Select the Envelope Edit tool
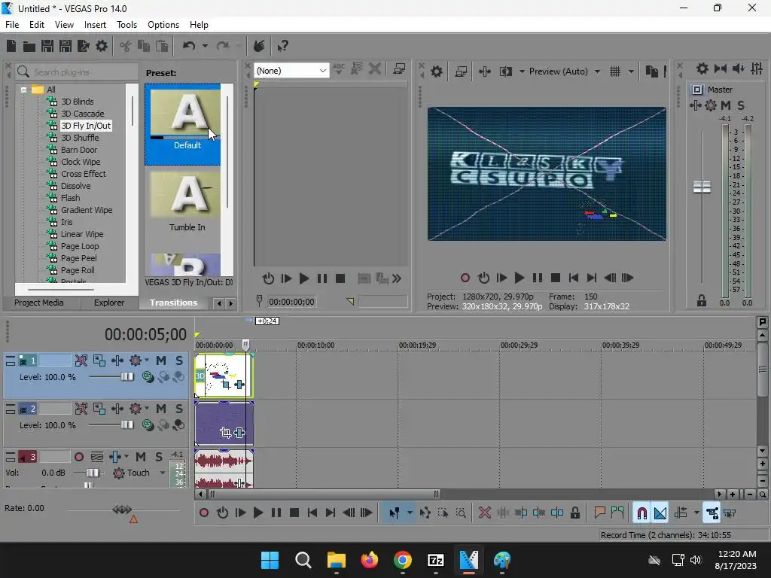771x578 pixels. 425,513
